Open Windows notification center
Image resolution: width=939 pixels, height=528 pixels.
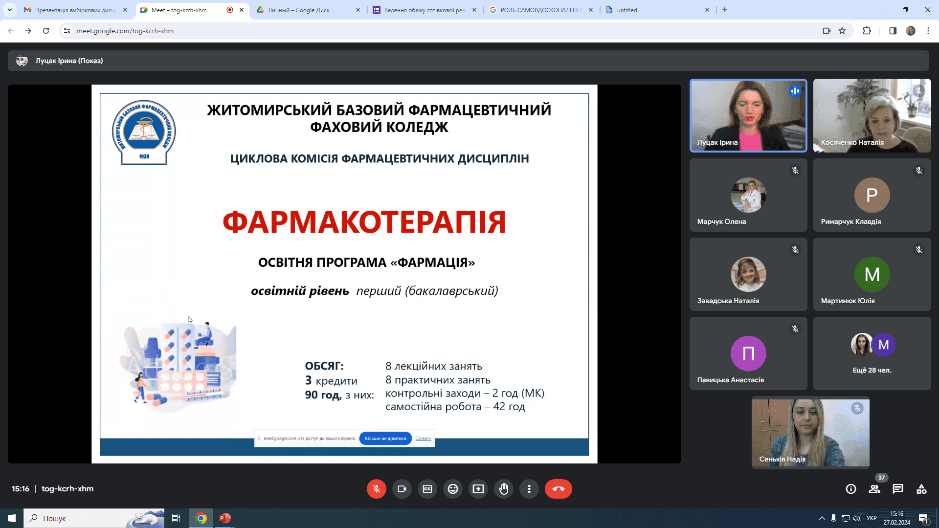coord(924,519)
